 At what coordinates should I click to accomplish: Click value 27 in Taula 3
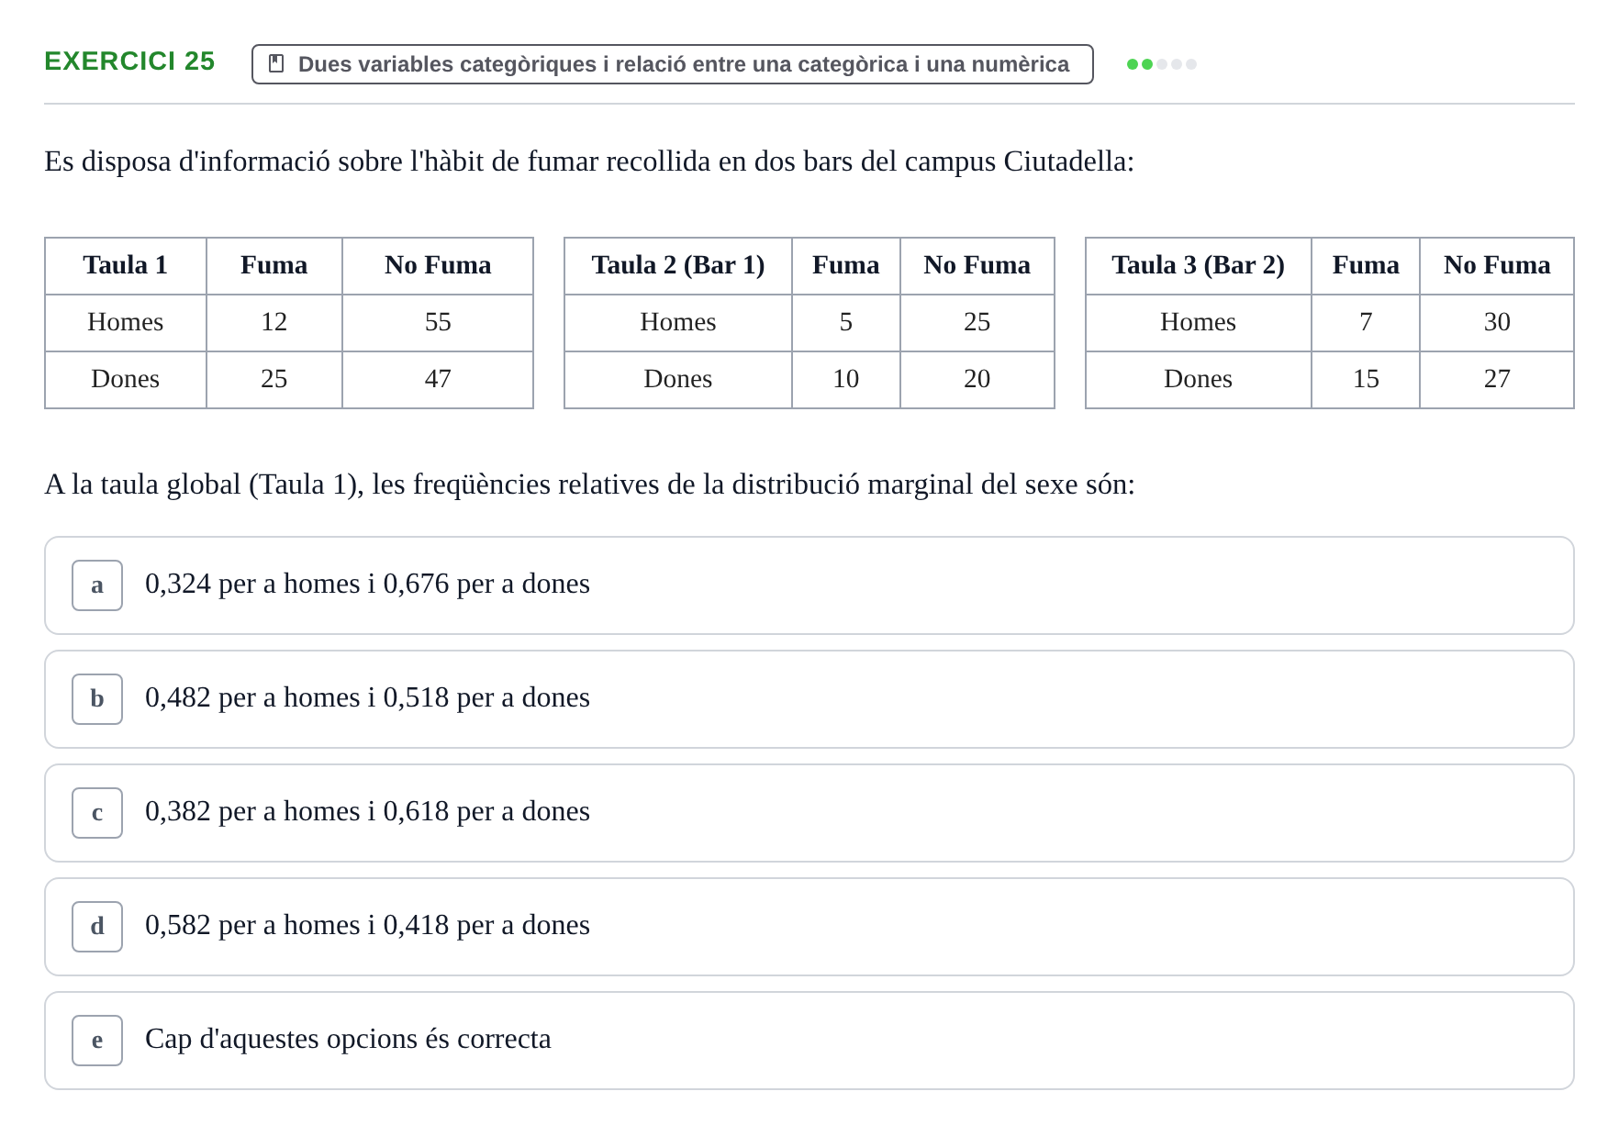tap(1497, 379)
